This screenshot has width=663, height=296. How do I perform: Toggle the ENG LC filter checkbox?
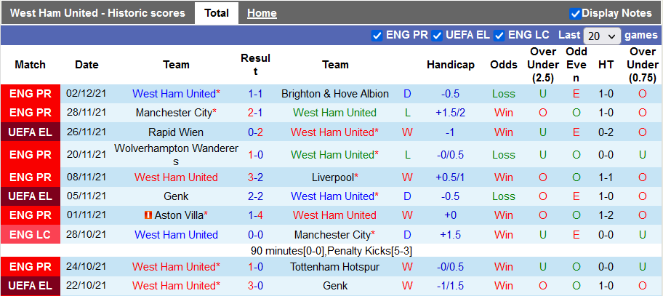pyautogui.click(x=499, y=35)
